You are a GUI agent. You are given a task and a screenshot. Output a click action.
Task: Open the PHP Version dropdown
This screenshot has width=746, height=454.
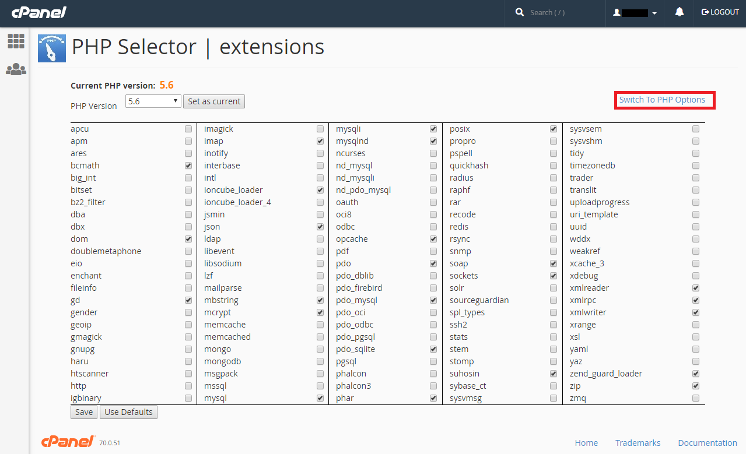tap(153, 101)
